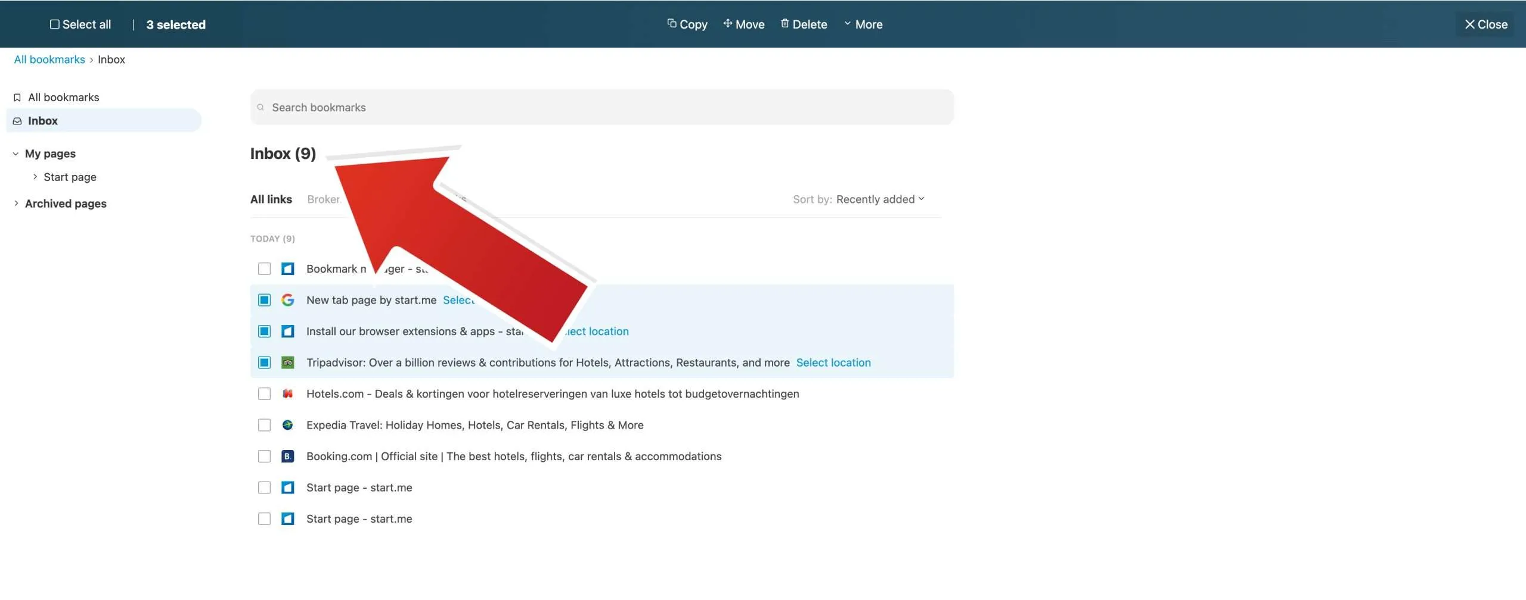Image resolution: width=1526 pixels, height=600 pixels.
Task: Click the Tripadvisor favicon
Action: point(289,362)
